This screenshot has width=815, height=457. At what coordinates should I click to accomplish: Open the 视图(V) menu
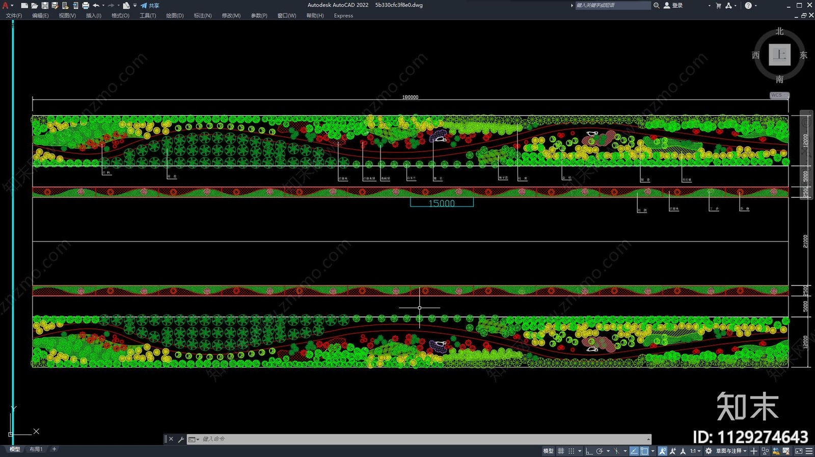tap(67, 16)
